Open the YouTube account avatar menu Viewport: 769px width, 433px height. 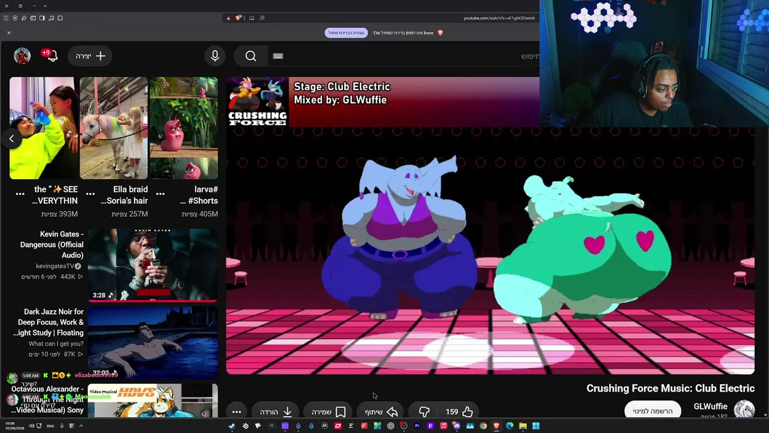[x=22, y=56]
